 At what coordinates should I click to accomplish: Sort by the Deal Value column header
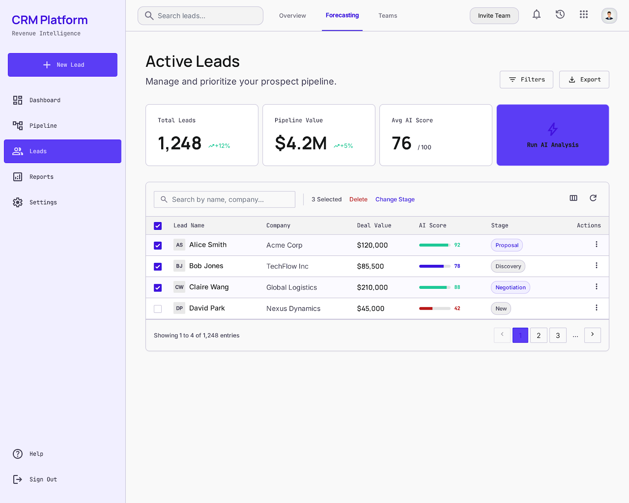click(x=374, y=226)
